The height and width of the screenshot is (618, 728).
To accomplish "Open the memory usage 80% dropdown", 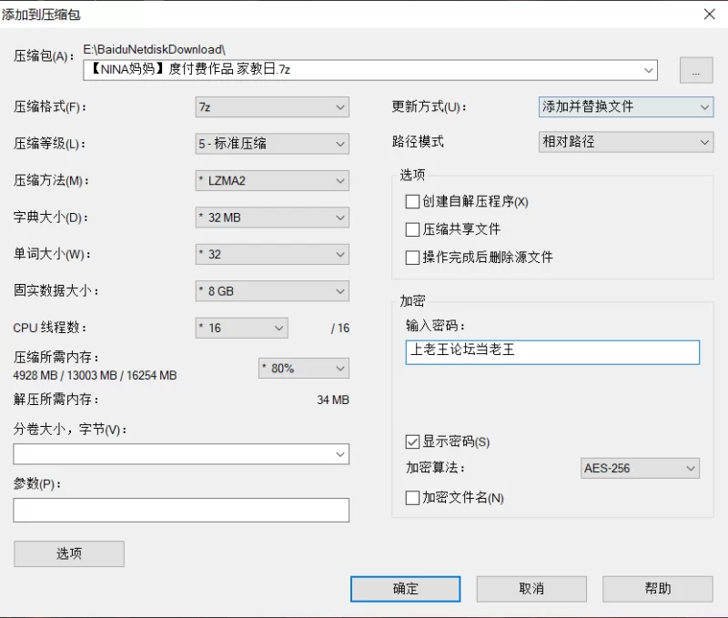I will (304, 368).
